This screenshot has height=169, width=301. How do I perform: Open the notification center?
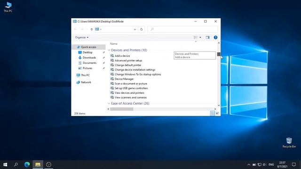click(x=293, y=165)
